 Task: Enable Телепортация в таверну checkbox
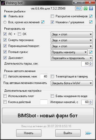point(52,76)
